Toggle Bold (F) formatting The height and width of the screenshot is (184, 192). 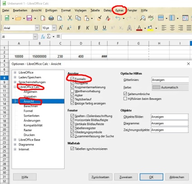pyautogui.click(x=80, y=28)
